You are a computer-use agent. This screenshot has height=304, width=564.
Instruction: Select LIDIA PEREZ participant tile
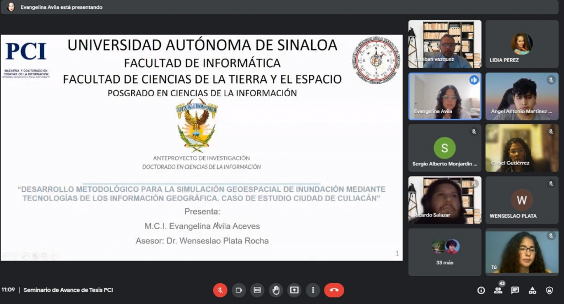tap(522, 44)
